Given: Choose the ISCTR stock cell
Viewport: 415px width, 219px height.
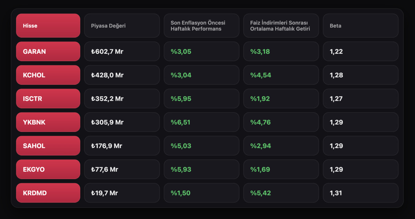Looking at the screenshot, I should pos(48,99).
